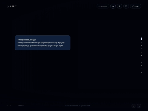Jump to the fourth slide dot
This screenshot has width=148, height=111.
141,49
